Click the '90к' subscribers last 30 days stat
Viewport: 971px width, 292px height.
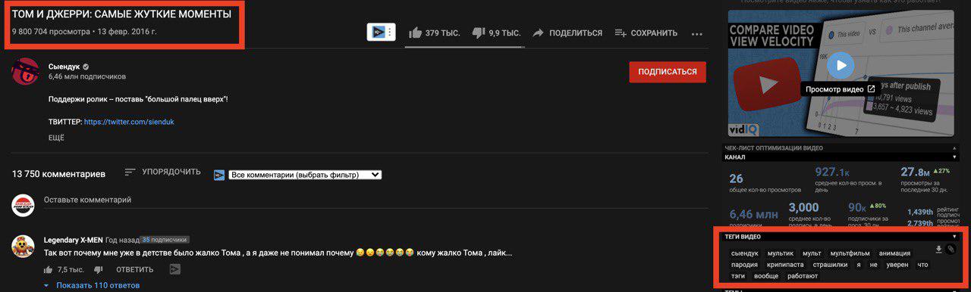[857, 207]
